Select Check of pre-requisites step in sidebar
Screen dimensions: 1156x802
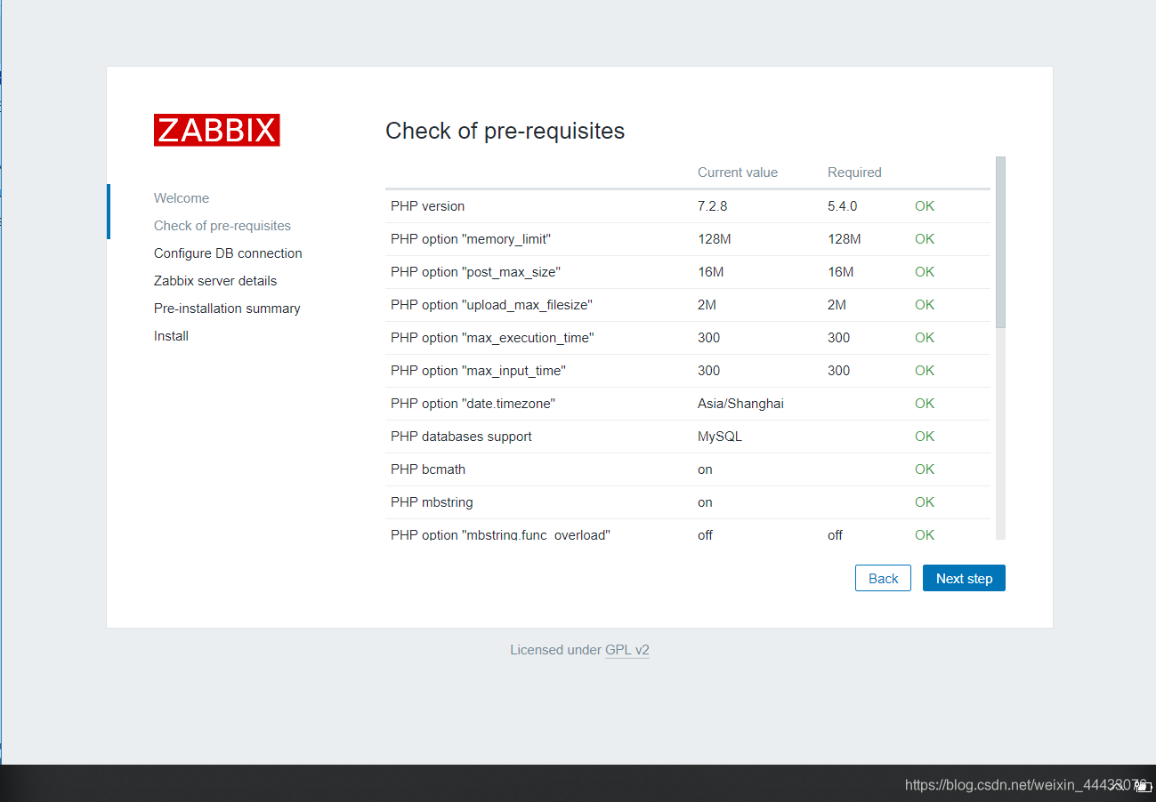pos(222,226)
